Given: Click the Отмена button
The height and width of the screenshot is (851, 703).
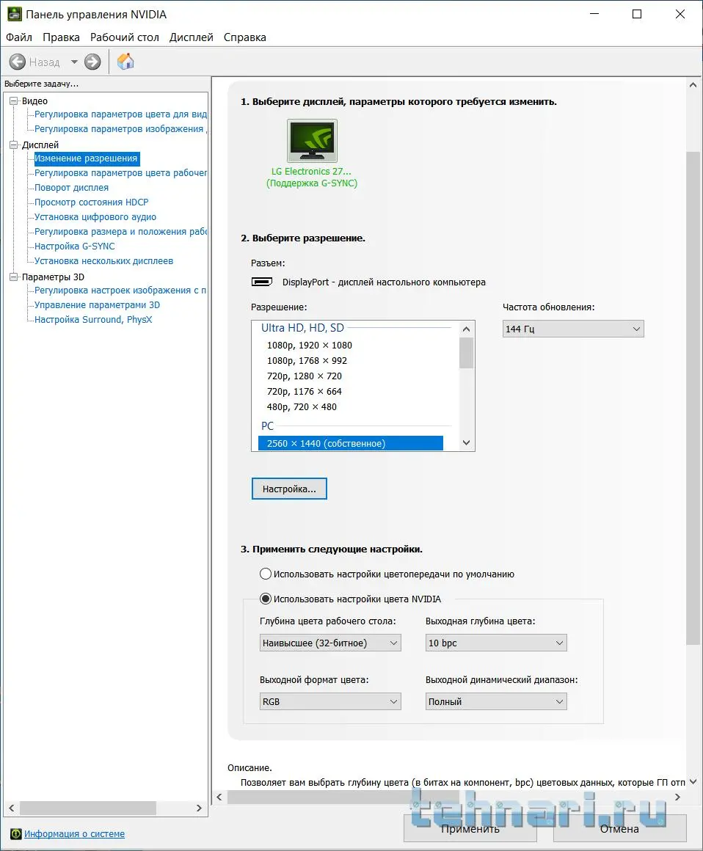Looking at the screenshot, I should [x=619, y=828].
